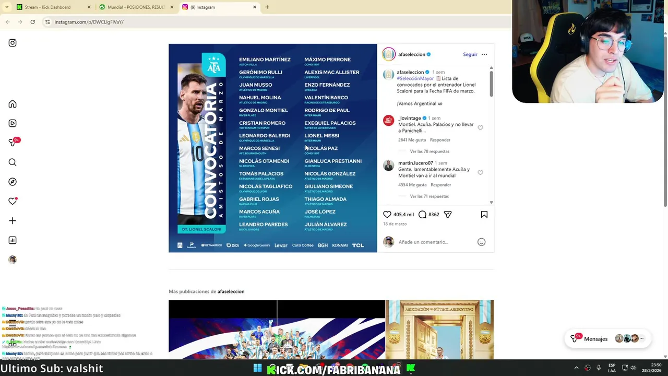Viewport: 668px width, 376px height.
Task: Switch to Mundial - POSICIONES tab
Action: coord(136,7)
